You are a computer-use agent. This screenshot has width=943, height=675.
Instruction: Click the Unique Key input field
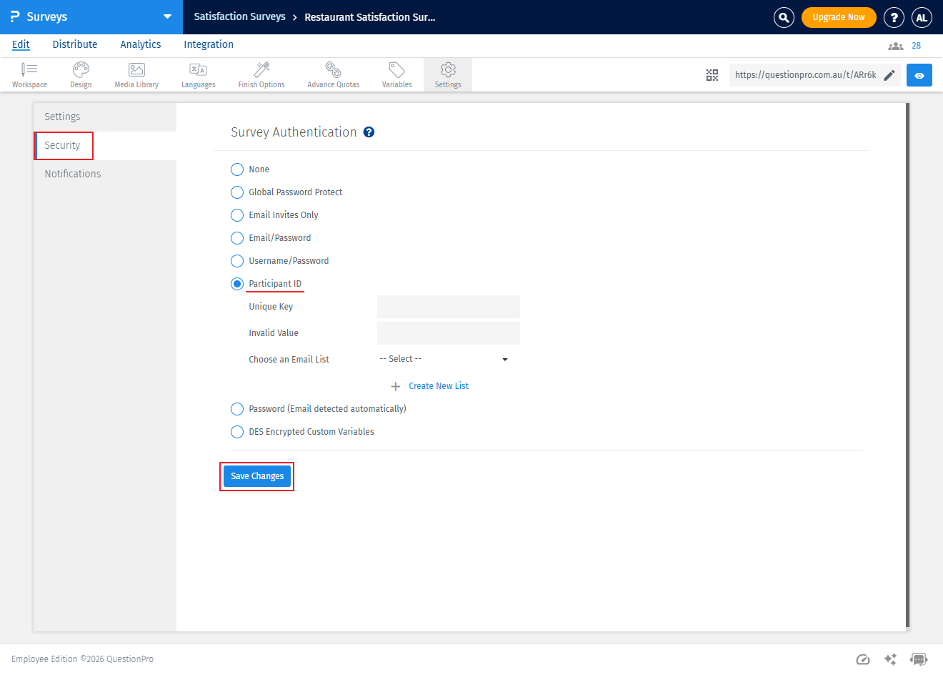[x=448, y=307]
